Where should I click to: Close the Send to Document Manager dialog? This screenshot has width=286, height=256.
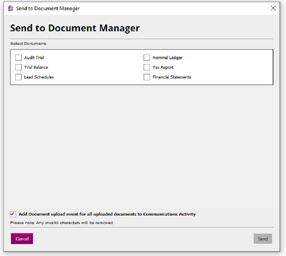(273, 8)
